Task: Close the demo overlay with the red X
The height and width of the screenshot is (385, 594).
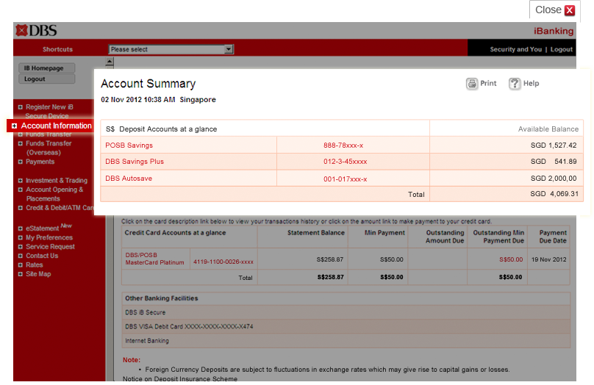Action: click(x=570, y=10)
